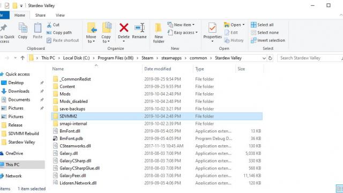The image size is (343, 193).
Task: Sort by the Size column header
Action: [x=241, y=69]
